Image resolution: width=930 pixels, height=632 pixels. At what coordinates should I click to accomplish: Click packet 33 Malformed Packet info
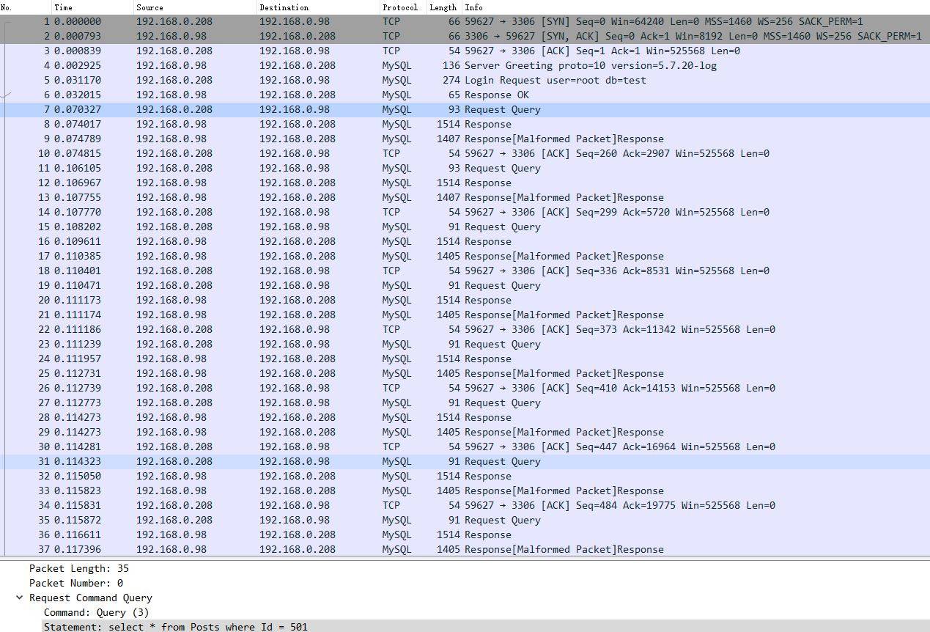tap(564, 490)
